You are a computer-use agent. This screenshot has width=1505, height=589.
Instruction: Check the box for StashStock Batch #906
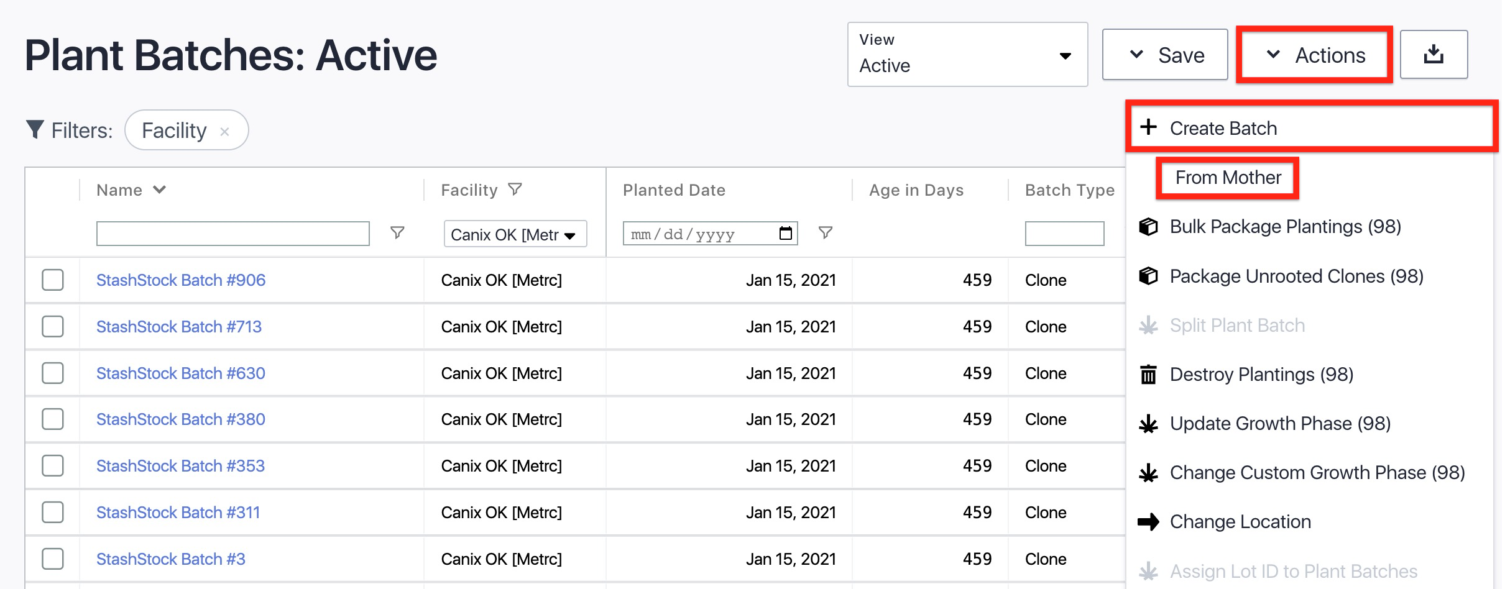click(53, 280)
